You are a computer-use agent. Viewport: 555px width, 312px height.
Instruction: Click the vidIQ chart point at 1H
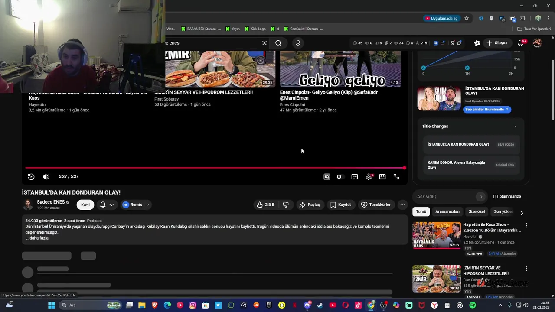point(467,68)
